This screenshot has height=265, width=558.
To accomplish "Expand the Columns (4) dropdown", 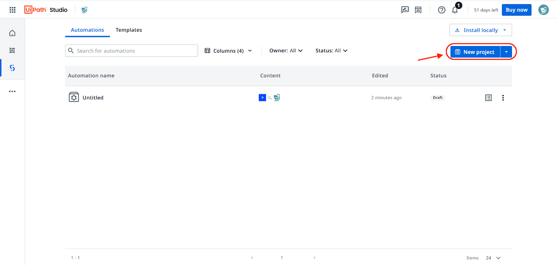I will pos(228,51).
